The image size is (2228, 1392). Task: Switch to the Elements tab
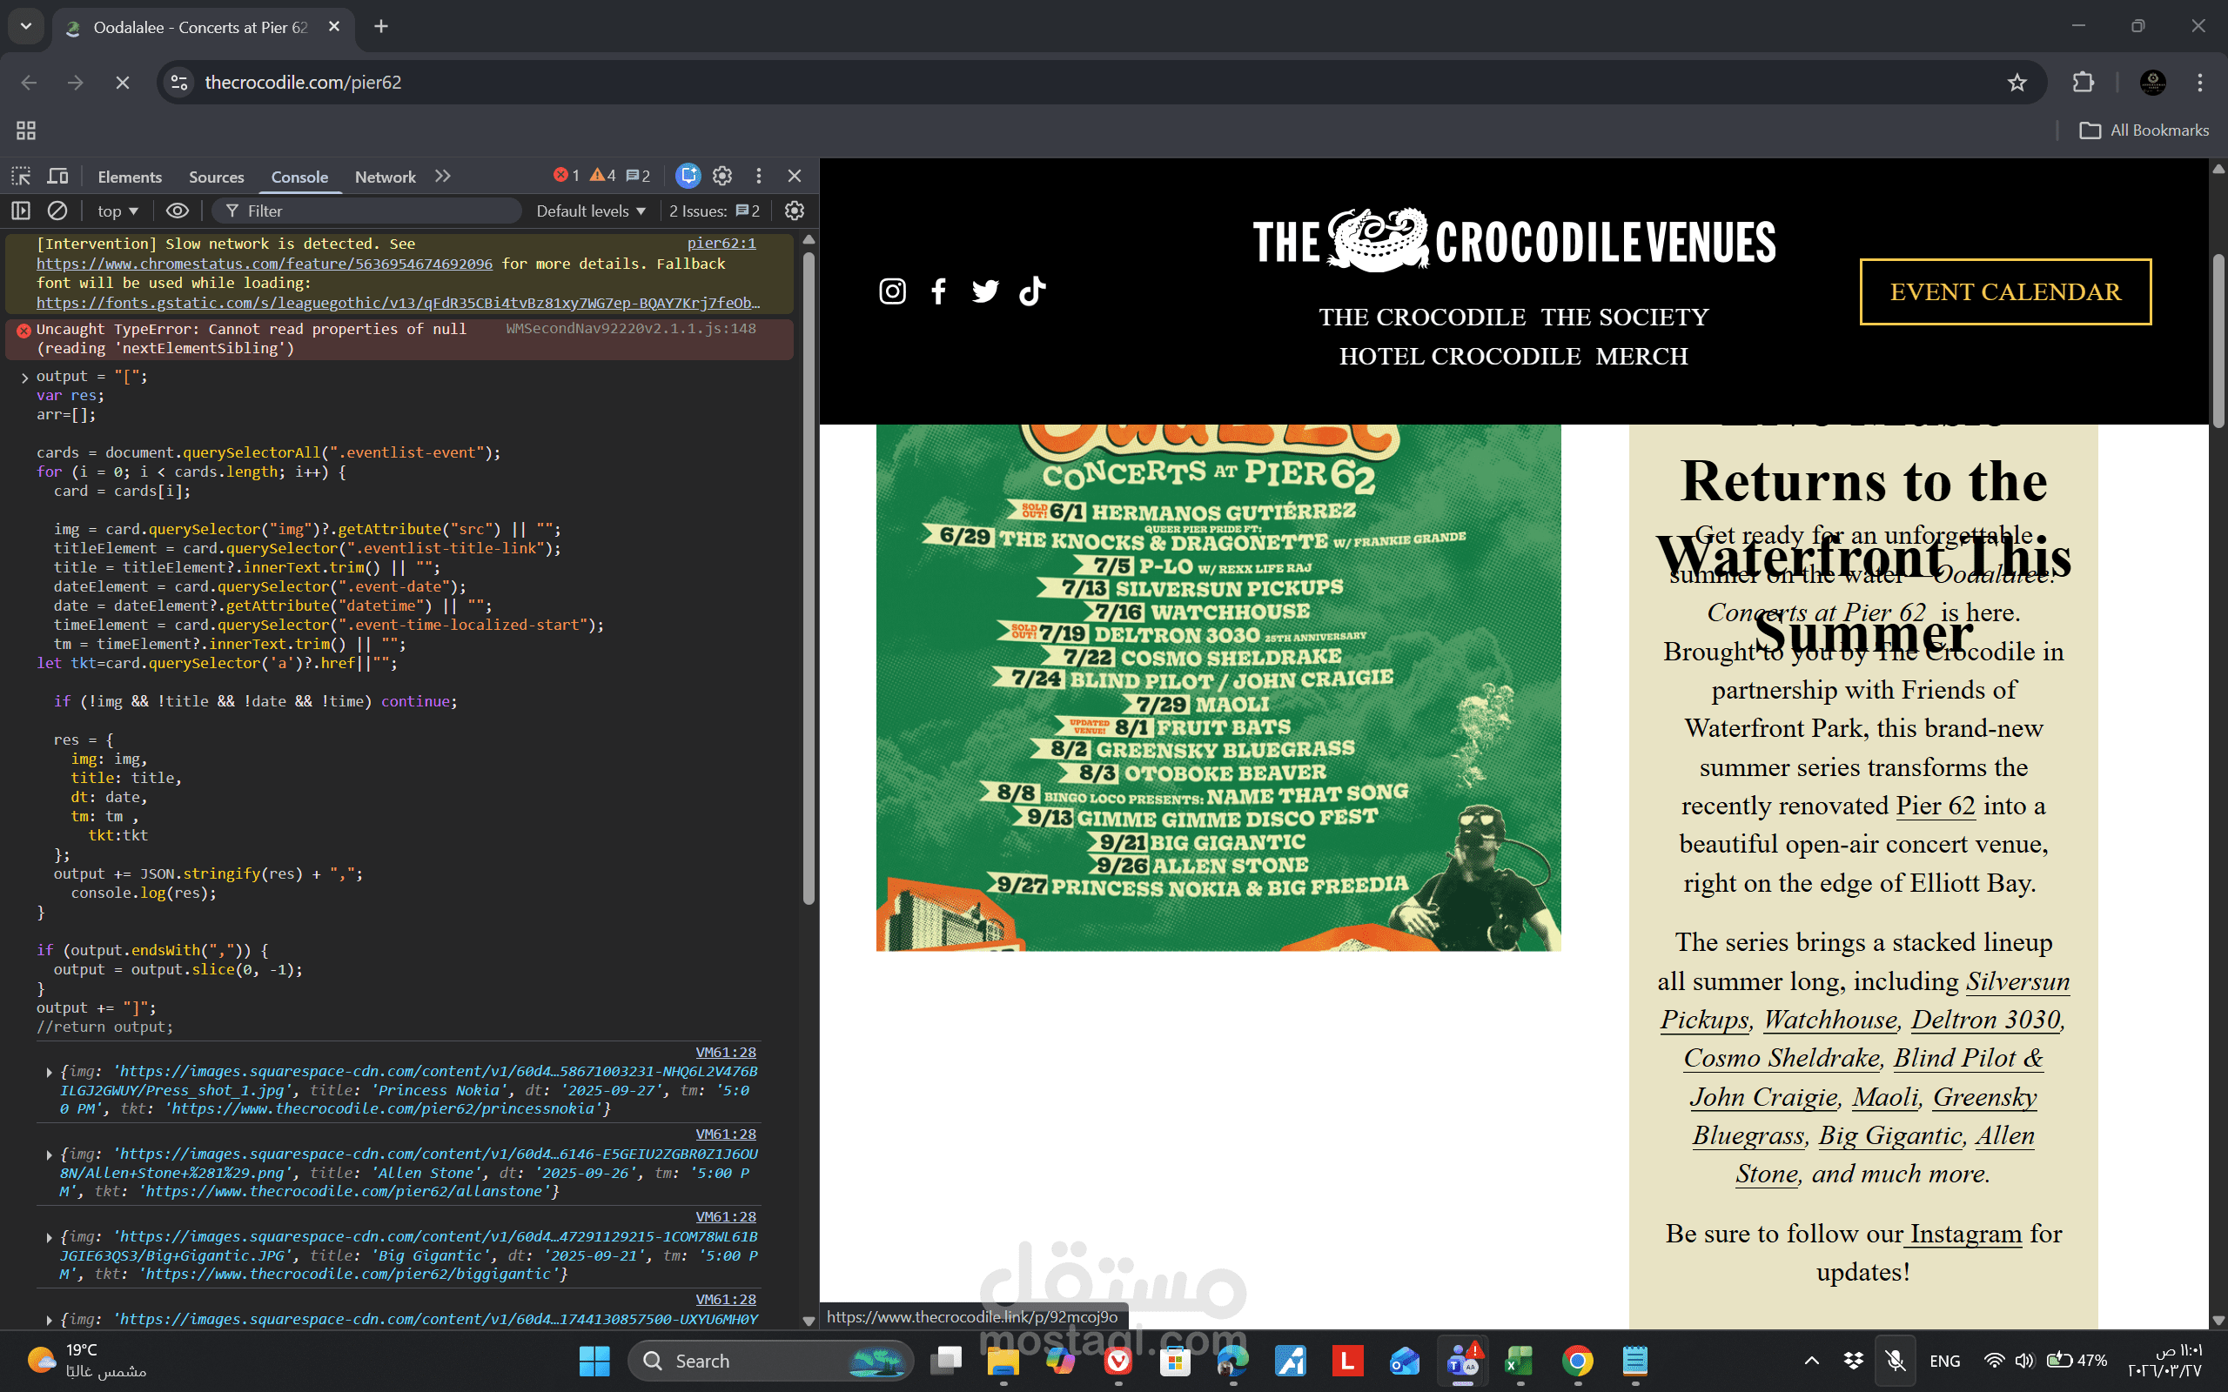pos(129,176)
